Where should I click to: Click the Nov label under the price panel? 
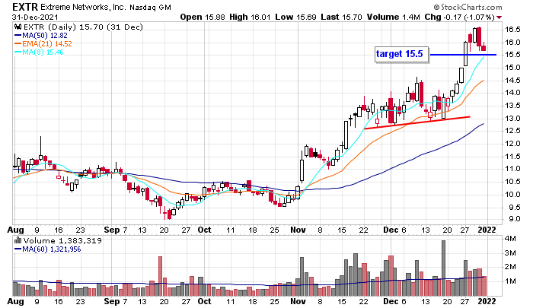[298, 230]
